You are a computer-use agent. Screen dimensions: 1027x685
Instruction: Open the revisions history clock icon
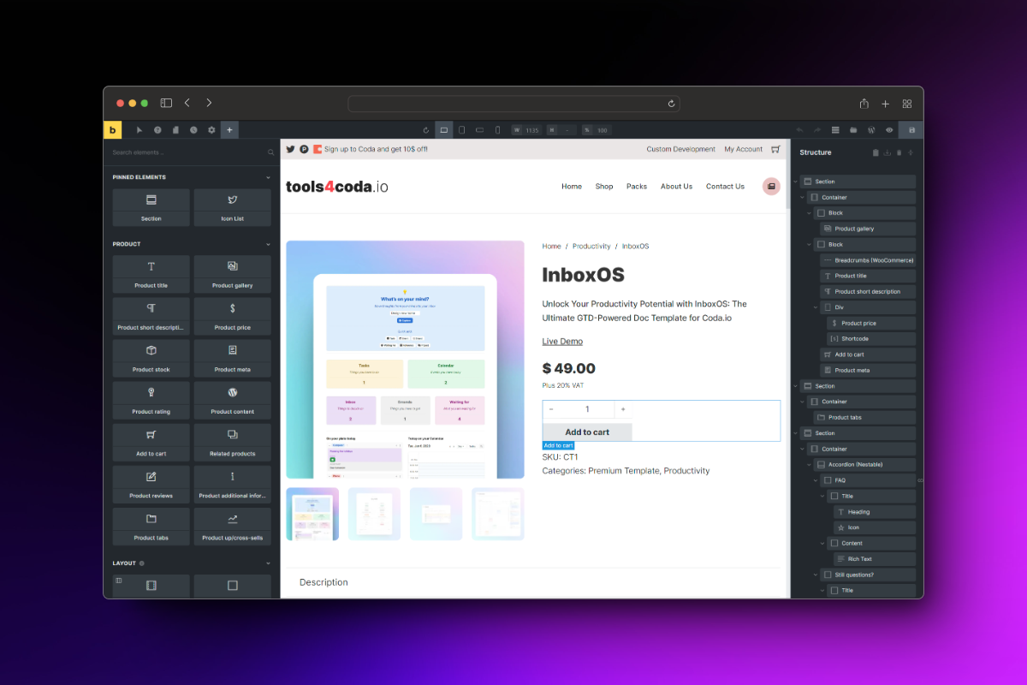[193, 130]
